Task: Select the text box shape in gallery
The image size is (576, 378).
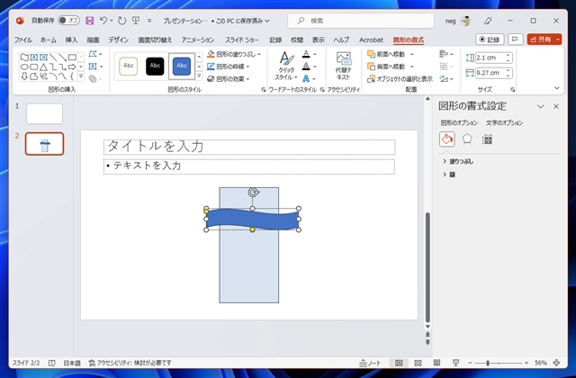Action: click(34, 58)
